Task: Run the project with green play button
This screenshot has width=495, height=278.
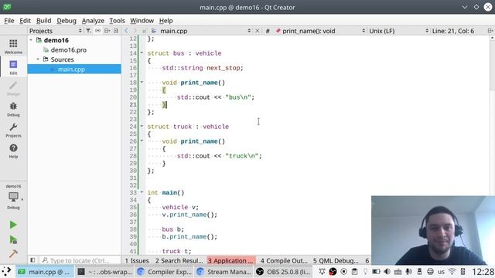Action: tap(13, 225)
